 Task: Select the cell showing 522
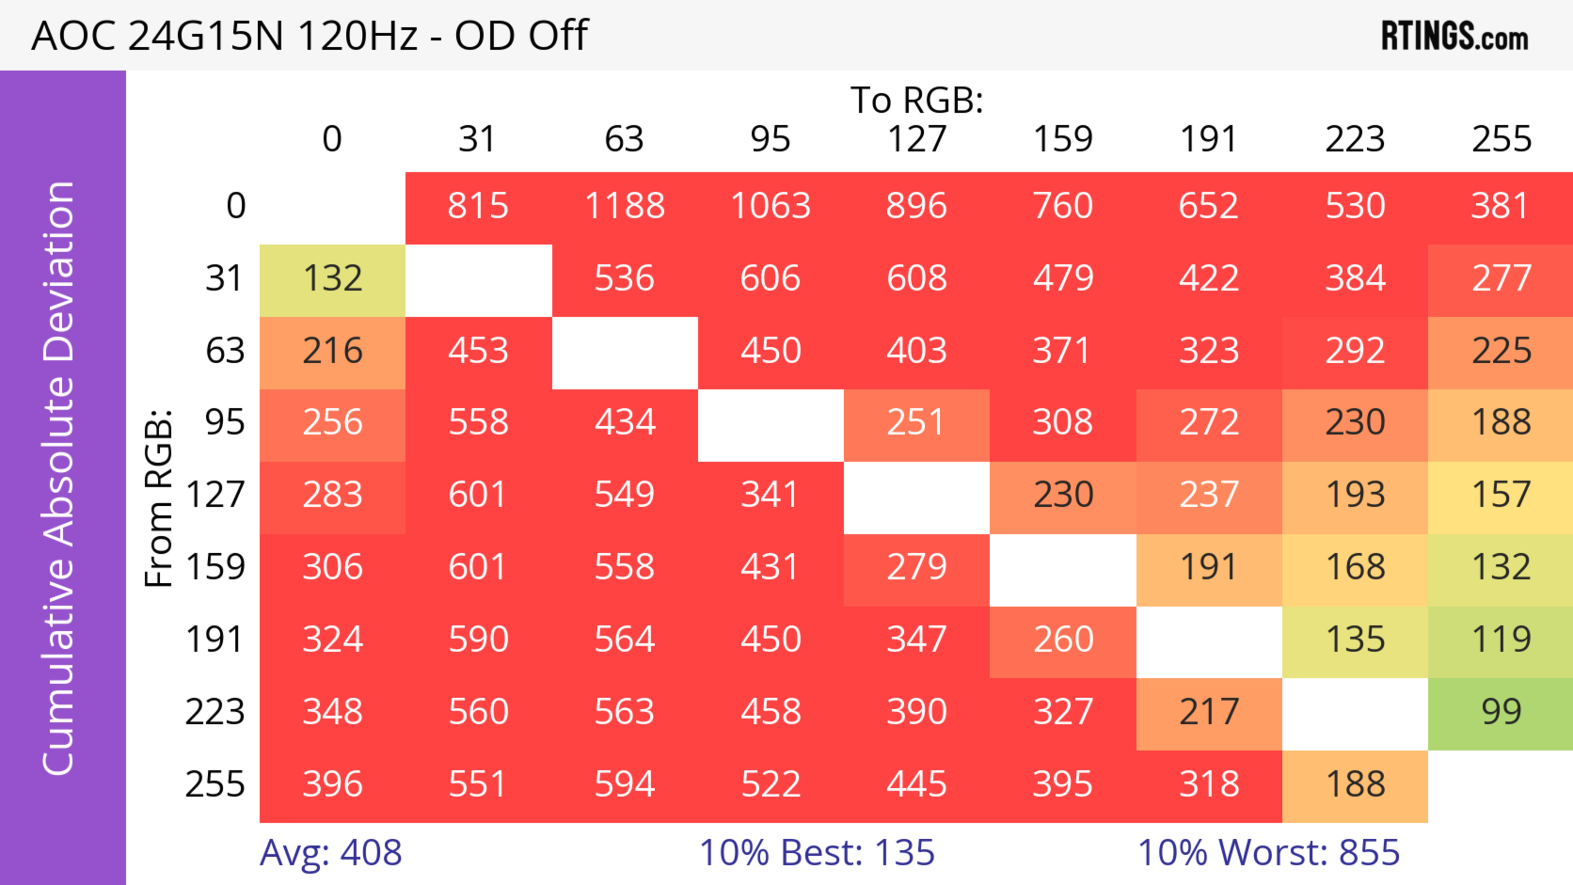(x=771, y=785)
